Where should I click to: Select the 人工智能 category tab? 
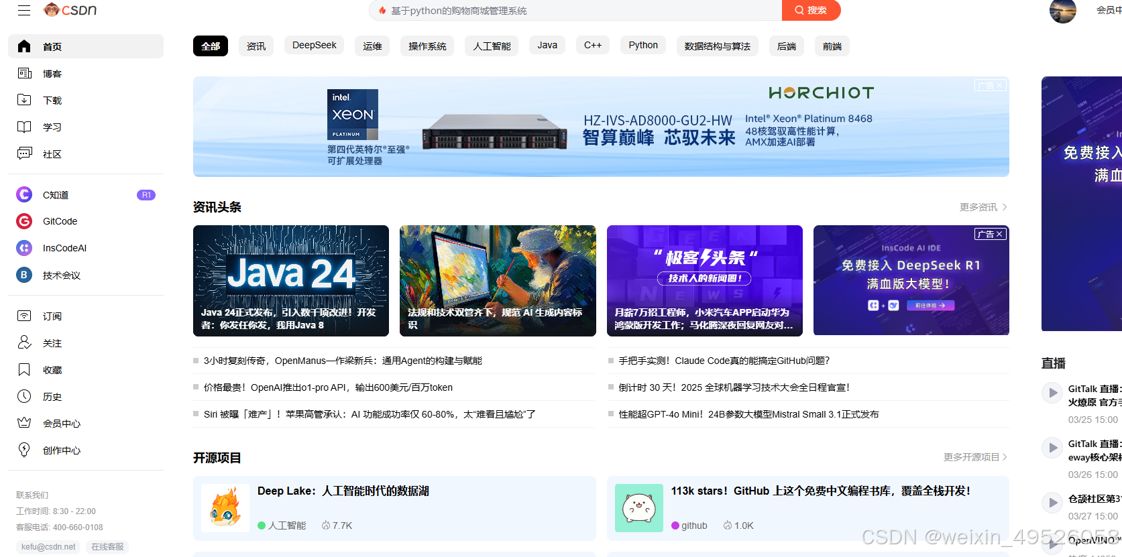pyautogui.click(x=492, y=46)
